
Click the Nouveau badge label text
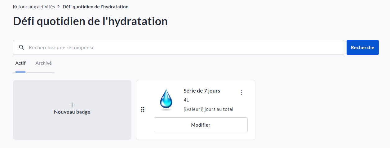point(72,112)
